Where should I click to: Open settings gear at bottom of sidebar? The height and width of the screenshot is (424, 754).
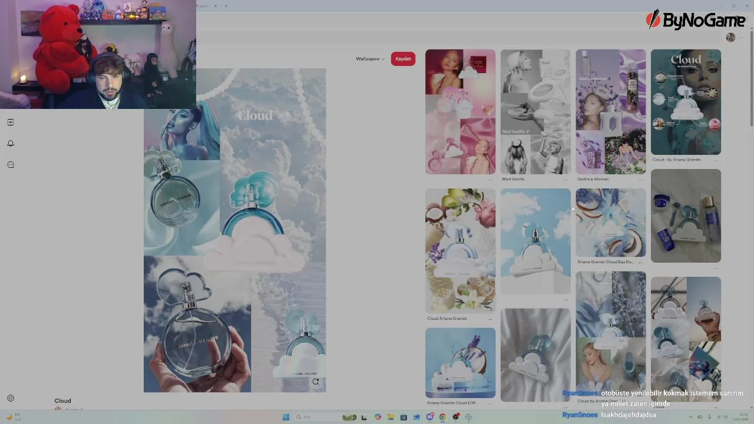tap(11, 399)
